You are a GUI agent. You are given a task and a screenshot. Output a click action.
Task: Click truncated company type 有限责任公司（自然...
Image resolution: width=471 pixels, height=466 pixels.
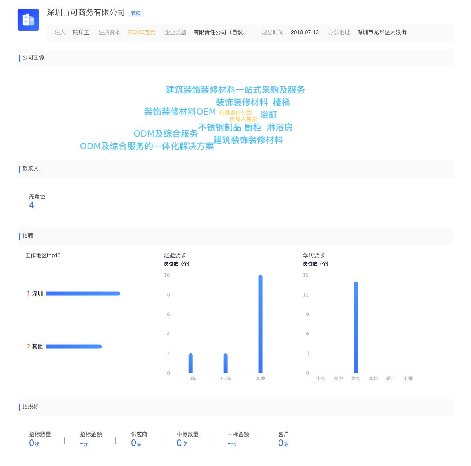tap(221, 32)
